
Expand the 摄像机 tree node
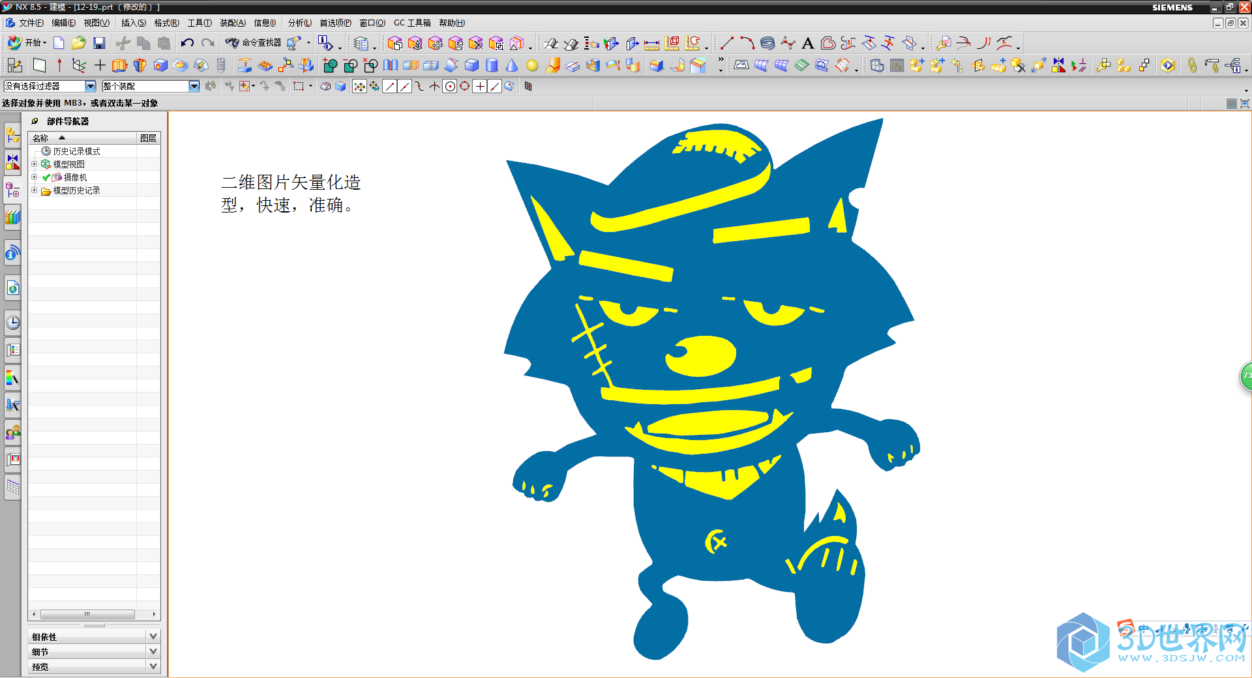click(35, 177)
